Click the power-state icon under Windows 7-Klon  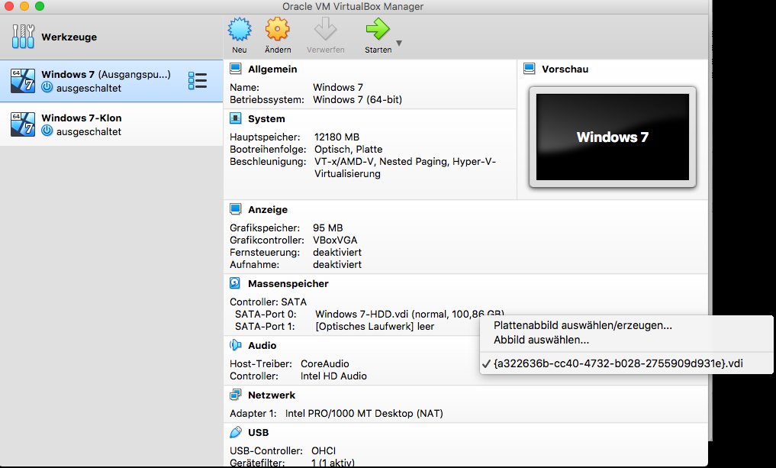47,131
